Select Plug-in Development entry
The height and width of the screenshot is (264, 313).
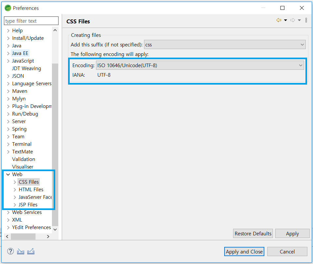coord(32,106)
